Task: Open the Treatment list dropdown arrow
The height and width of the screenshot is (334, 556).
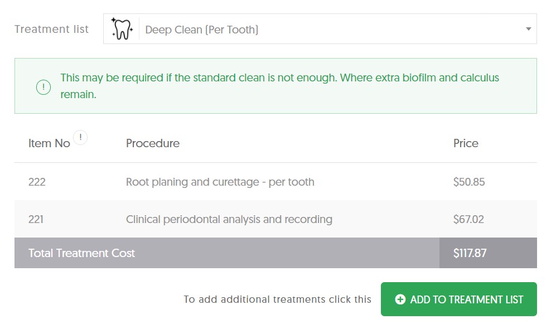Action: pos(528,29)
